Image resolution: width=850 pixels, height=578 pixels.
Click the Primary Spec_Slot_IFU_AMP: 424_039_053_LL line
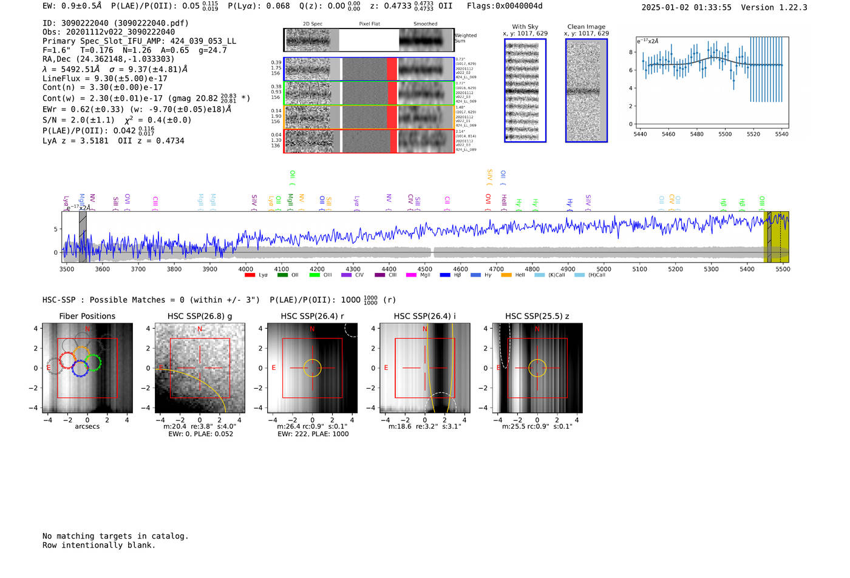pos(139,41)
